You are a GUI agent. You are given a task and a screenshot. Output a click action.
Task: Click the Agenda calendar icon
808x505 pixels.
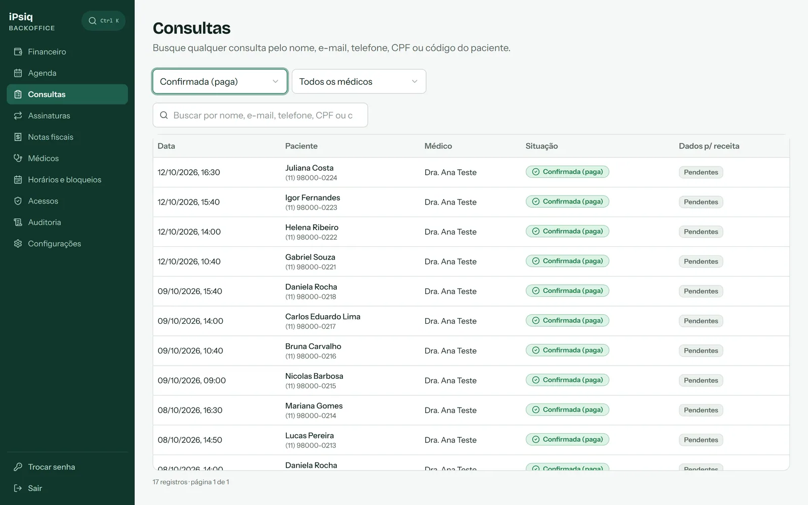click(x=18, y=73)
